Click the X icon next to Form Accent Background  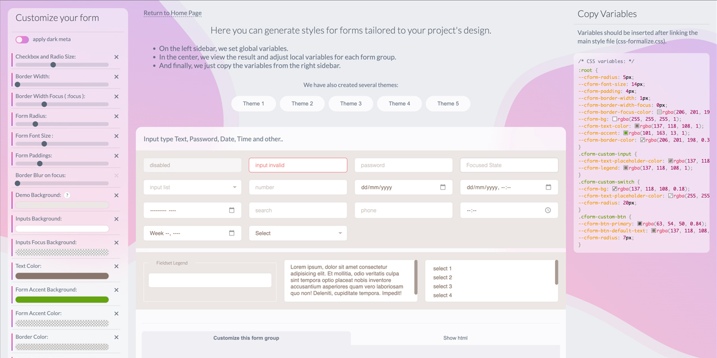click(x=117, y=290)
